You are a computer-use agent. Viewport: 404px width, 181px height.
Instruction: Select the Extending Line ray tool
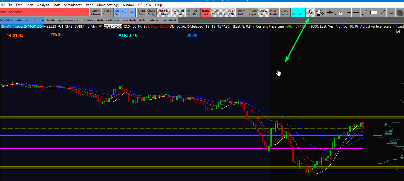382,12
